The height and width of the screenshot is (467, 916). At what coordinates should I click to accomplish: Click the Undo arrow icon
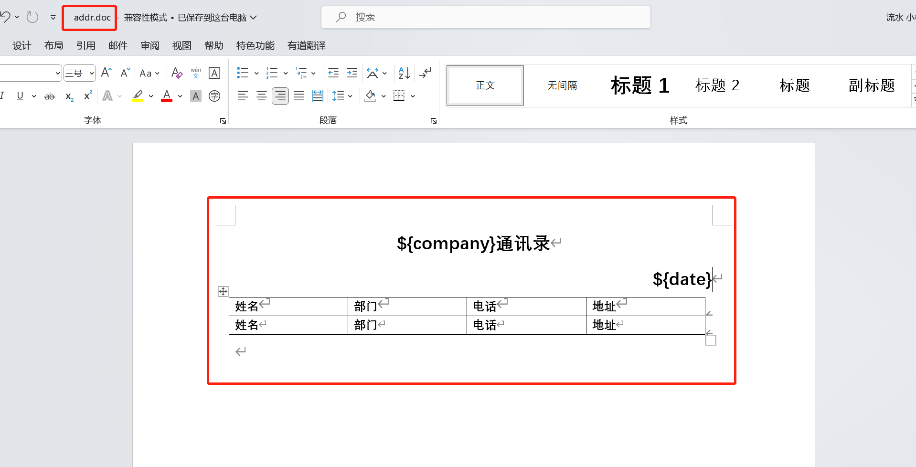click(x=5, y=17)
